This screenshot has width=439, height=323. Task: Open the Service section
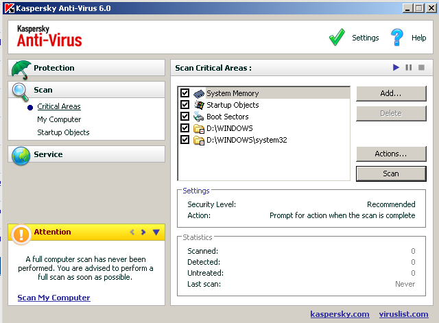(x=86, y=154)
